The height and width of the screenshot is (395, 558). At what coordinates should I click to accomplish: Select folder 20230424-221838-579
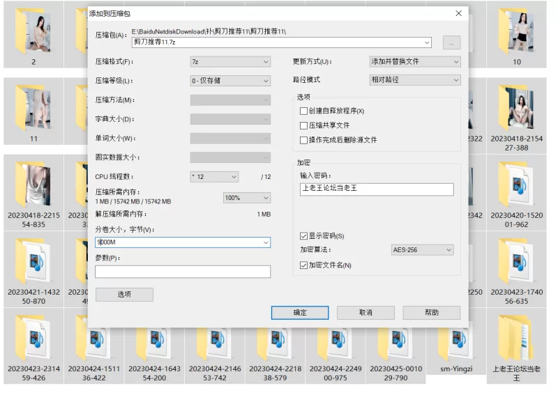[x=275, y=355]
